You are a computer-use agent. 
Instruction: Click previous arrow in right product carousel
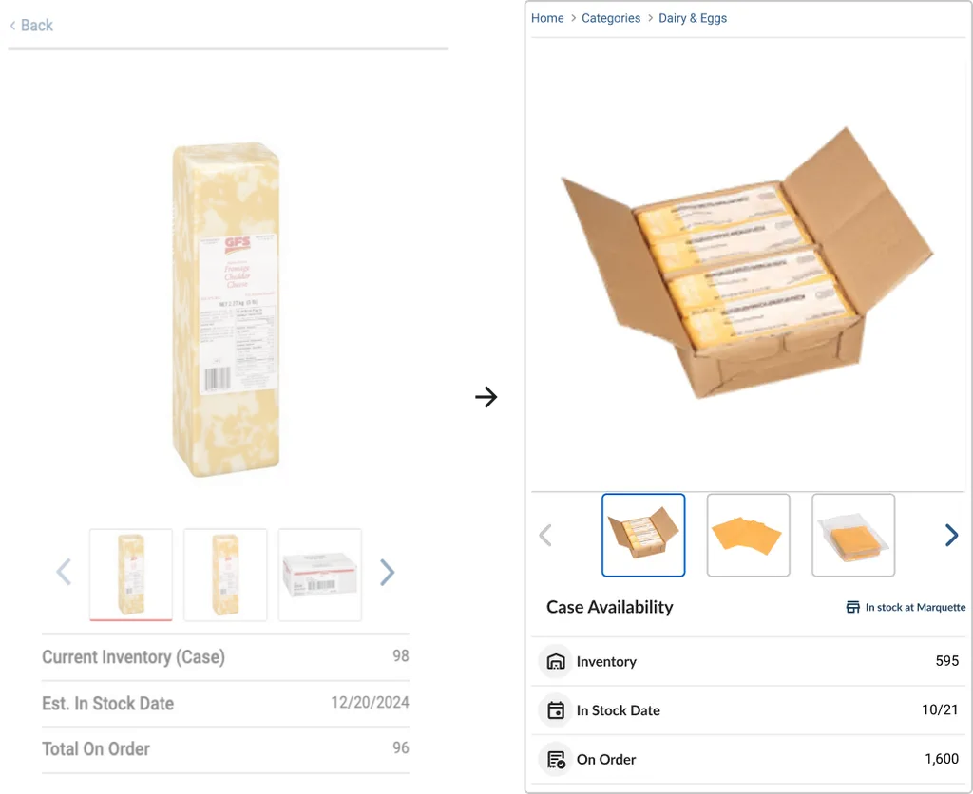pyautogui.click(x=545, y=535)
